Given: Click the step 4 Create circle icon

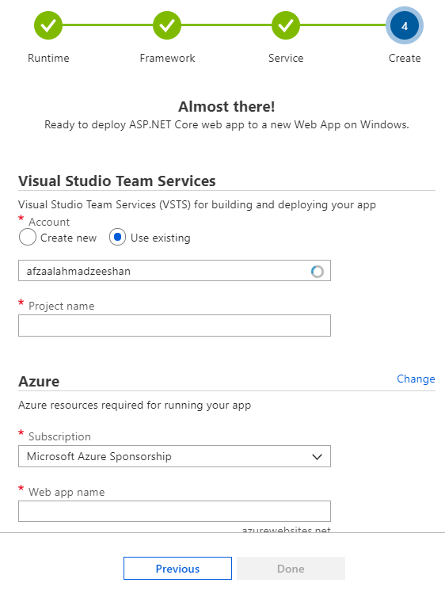Looking at the screenshot, I should point(405,26).
